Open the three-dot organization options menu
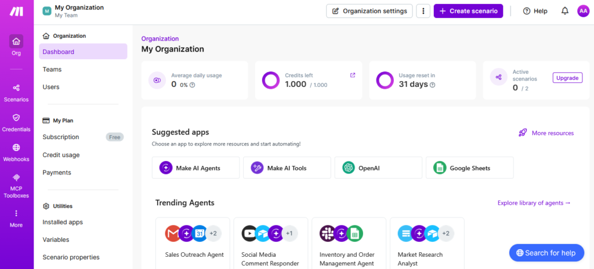The height and width of the screenshot is (269, 594). tap(423, 11)
